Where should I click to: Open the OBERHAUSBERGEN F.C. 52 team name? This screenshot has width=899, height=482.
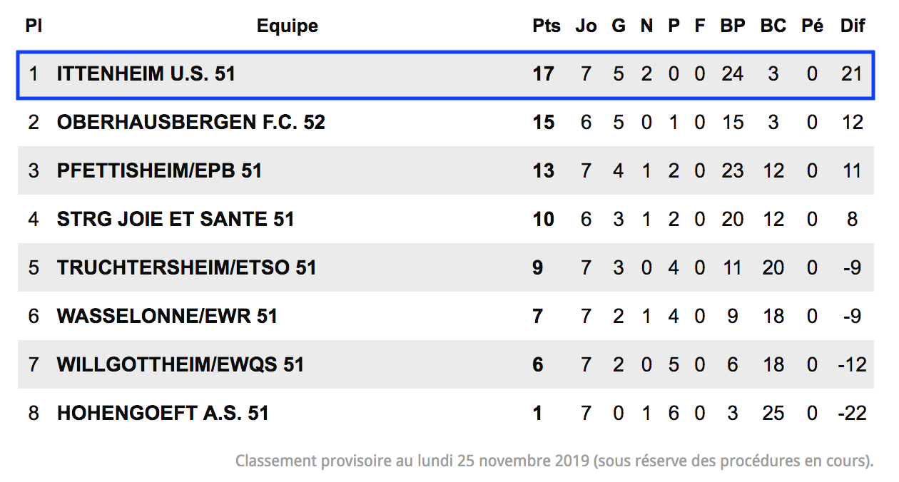pos(191,123)
